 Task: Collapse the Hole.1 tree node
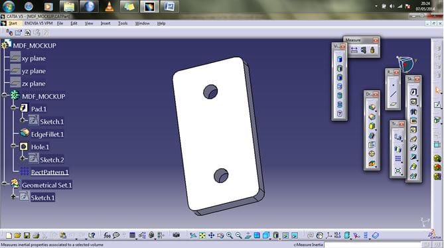coord(13,146)
